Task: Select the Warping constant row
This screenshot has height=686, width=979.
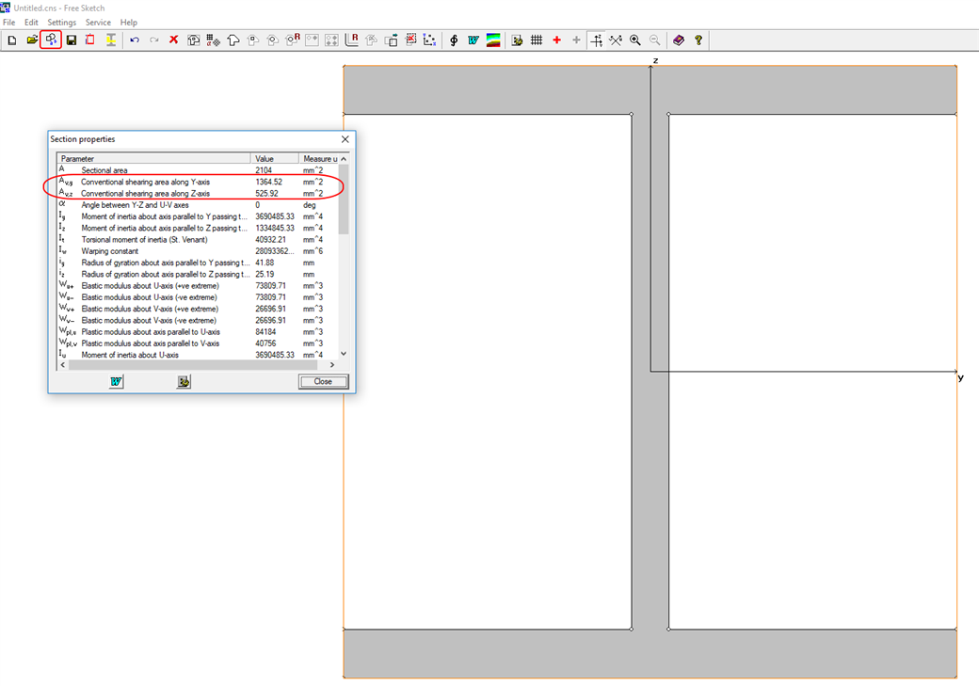Action: tap(198, 251)
